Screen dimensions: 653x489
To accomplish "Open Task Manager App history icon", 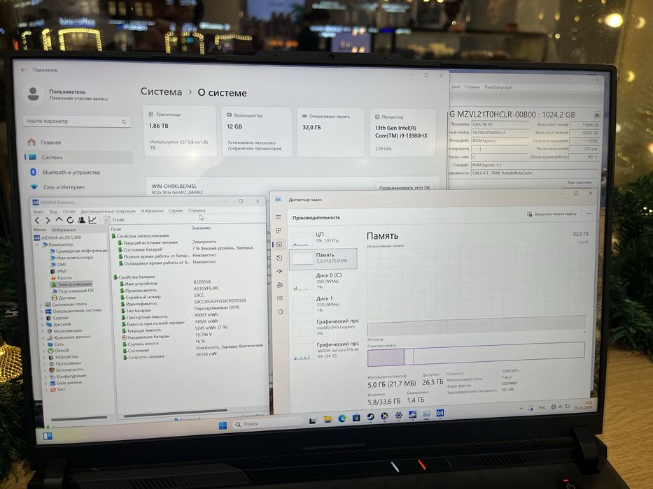I will tap(279, 258).
